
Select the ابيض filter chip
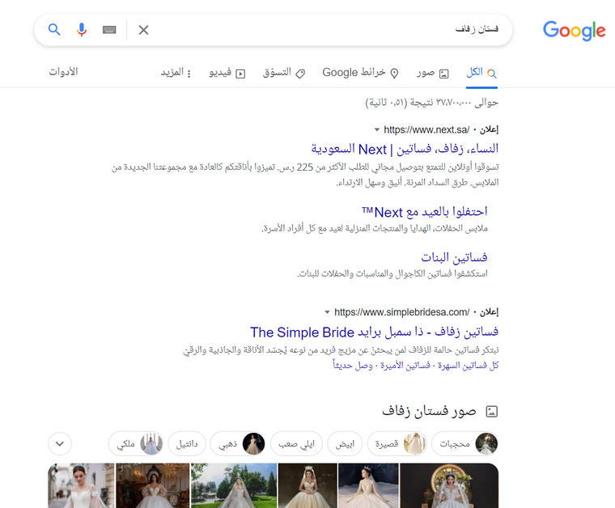point(346,444)
